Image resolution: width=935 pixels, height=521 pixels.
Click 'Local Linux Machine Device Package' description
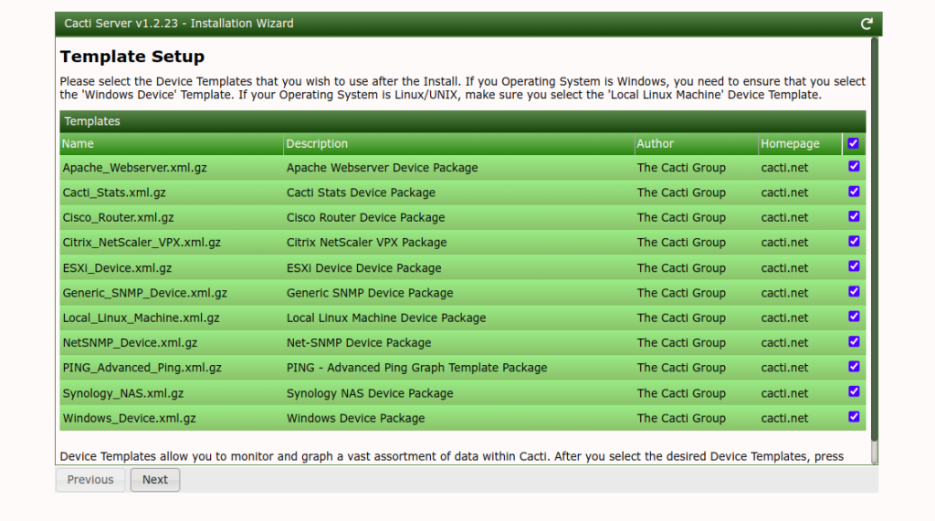pyautogui.click(x=386, y=318)
